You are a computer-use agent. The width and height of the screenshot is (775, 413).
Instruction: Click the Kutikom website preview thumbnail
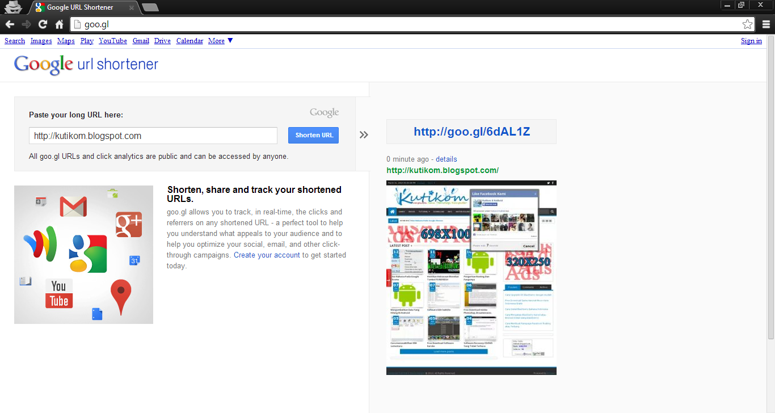(471, 277)
